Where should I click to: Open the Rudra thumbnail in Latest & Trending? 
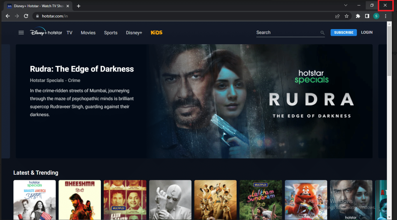(x=351, y=200)
